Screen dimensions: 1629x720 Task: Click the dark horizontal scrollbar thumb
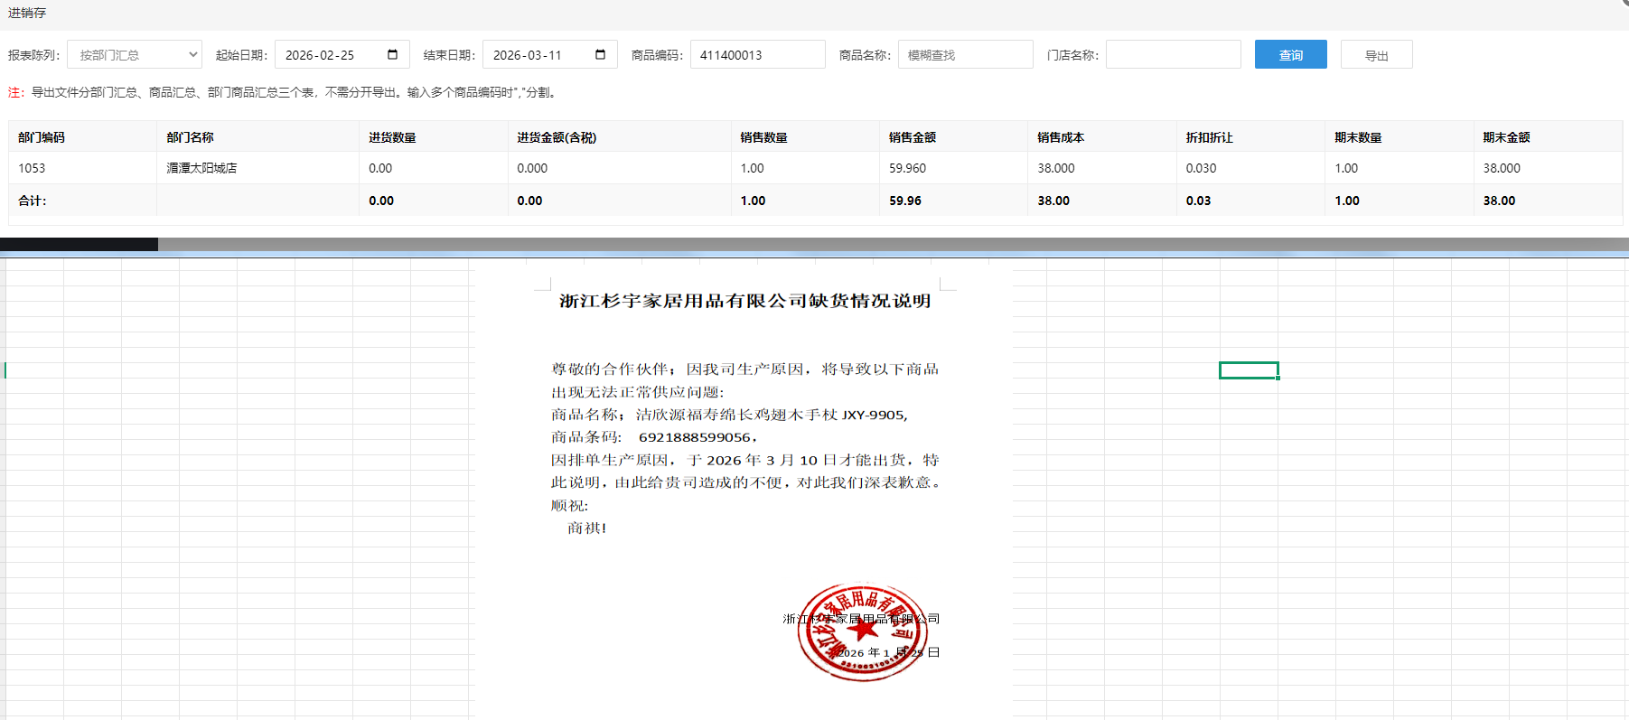pyautogui.click(x=79, y=244)
